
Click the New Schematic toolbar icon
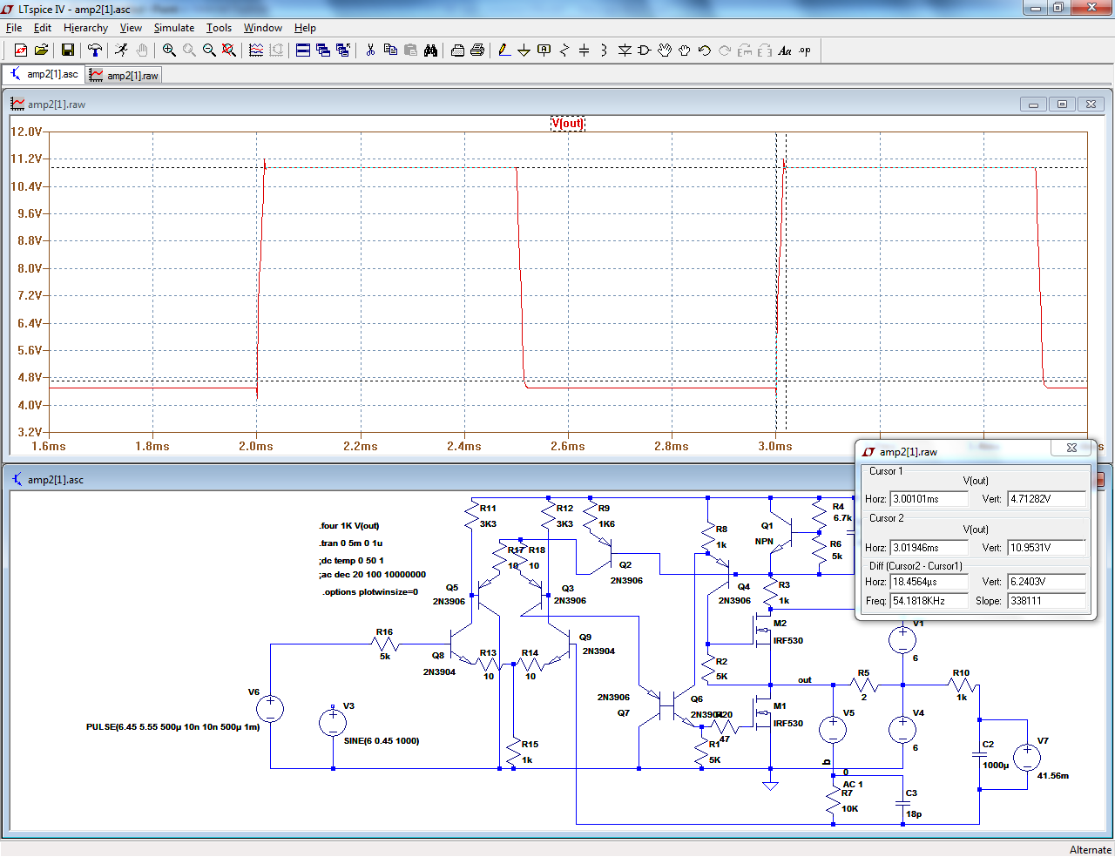coord(21,51)
